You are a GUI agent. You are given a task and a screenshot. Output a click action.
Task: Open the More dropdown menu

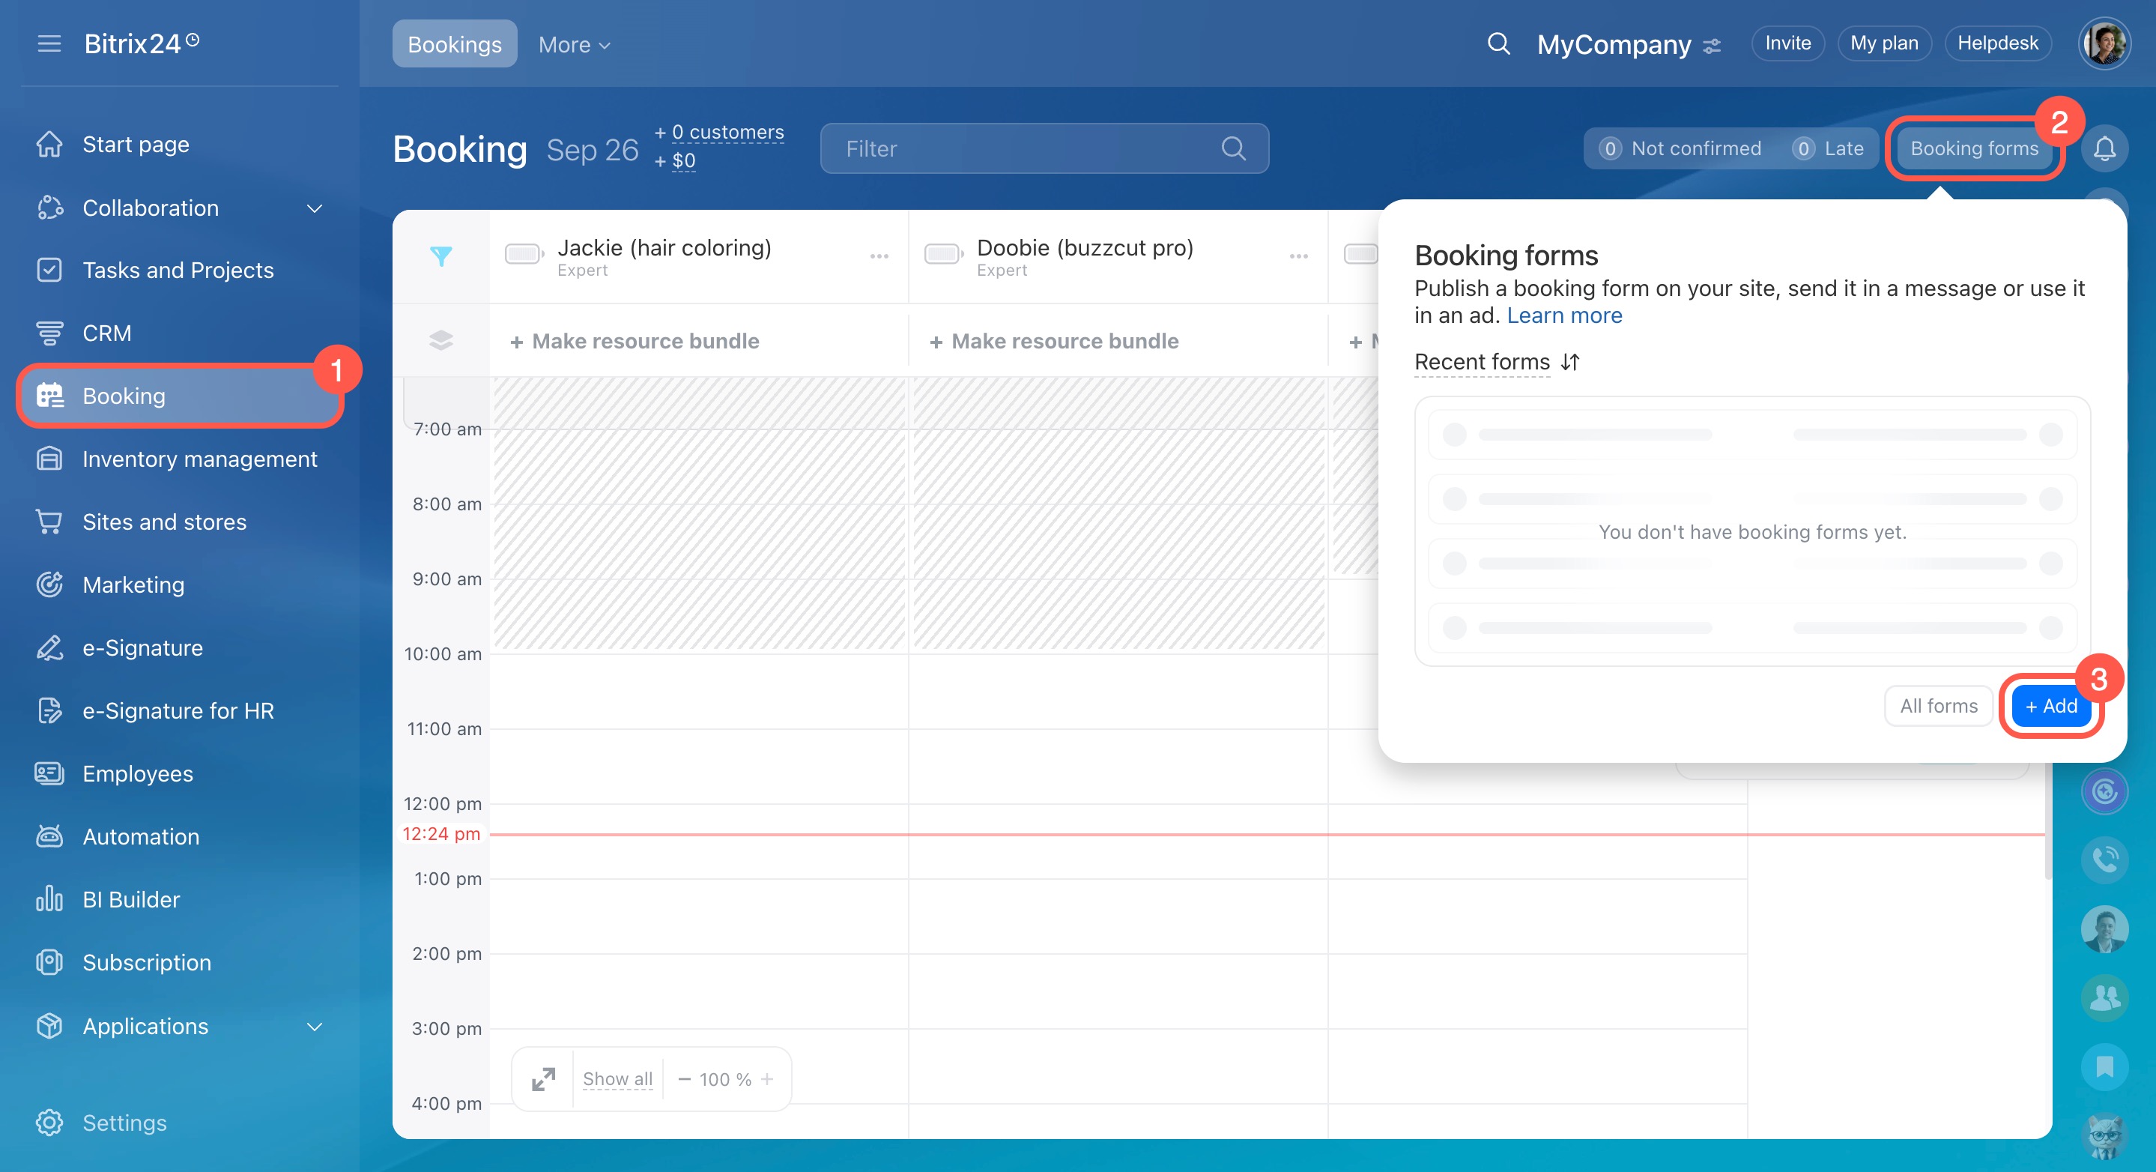pyautogui.click(x=573, y=44)
